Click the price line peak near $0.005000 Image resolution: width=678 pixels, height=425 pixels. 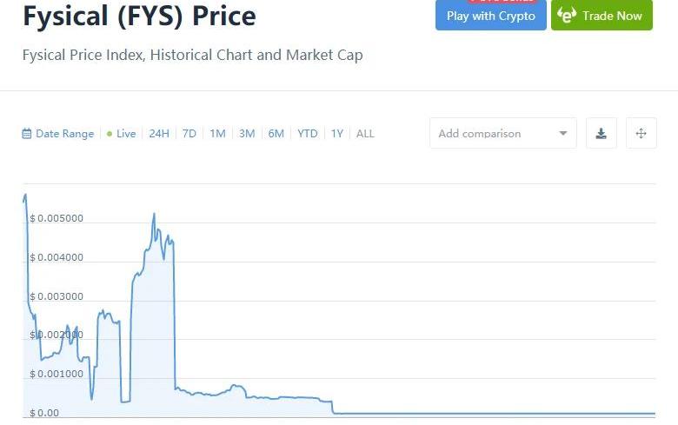coord(154,214)
